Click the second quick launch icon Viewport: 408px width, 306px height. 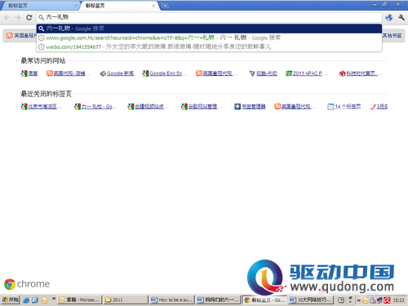(x=35, y=300)
